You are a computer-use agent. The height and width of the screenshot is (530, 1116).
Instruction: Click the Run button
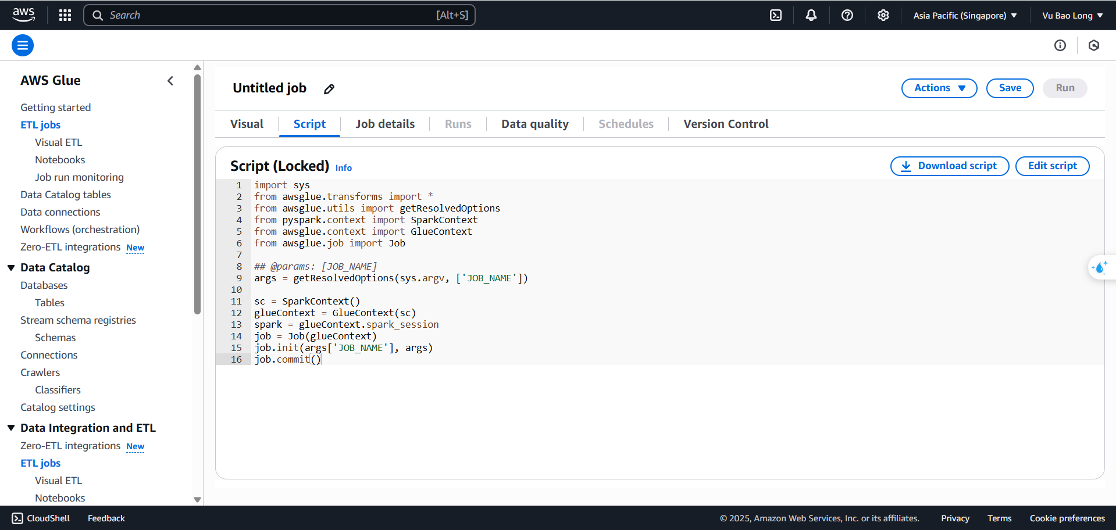(x=1065, y=88)
